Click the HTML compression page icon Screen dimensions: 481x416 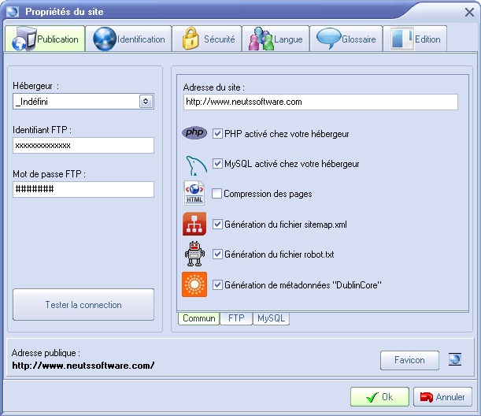194,193
